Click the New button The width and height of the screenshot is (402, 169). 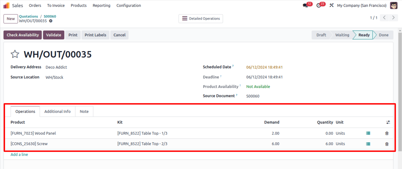pyautogui.click(x=11, y=19)
